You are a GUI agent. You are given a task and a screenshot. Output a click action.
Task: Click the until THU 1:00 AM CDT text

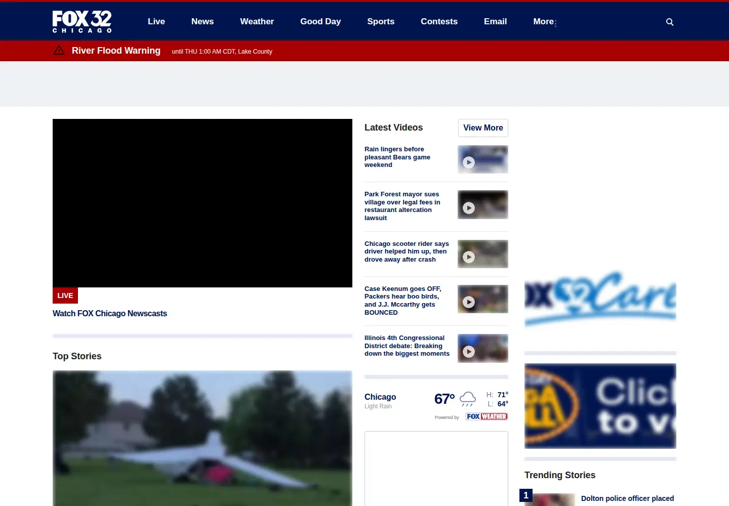point(222,52)
